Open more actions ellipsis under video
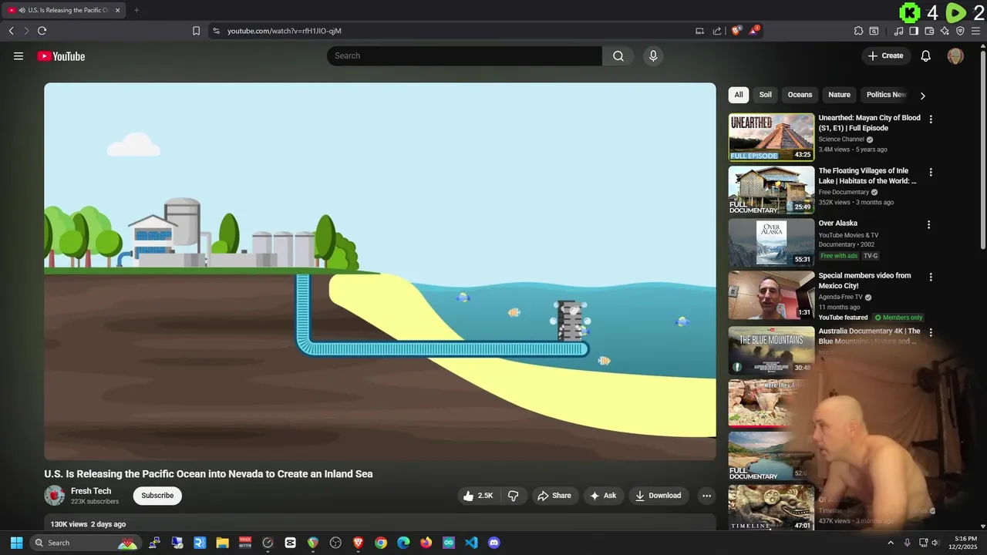 point(706,496)
